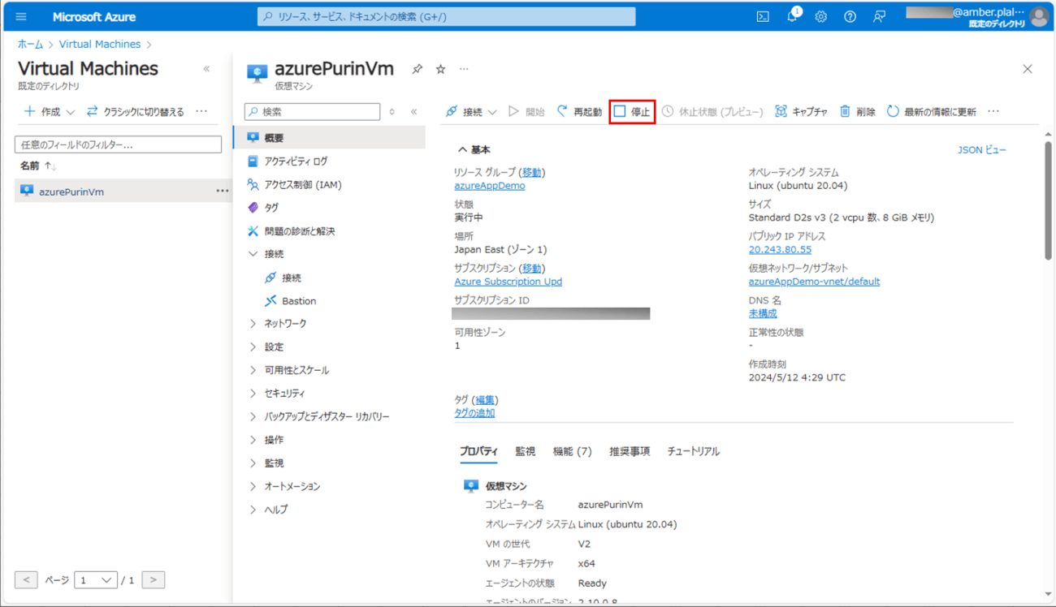Image resolution: width=1056 pixels, height=607 pixels.
Task: Open the 作成 create dropdown
Action: click(x=50, y=112)
